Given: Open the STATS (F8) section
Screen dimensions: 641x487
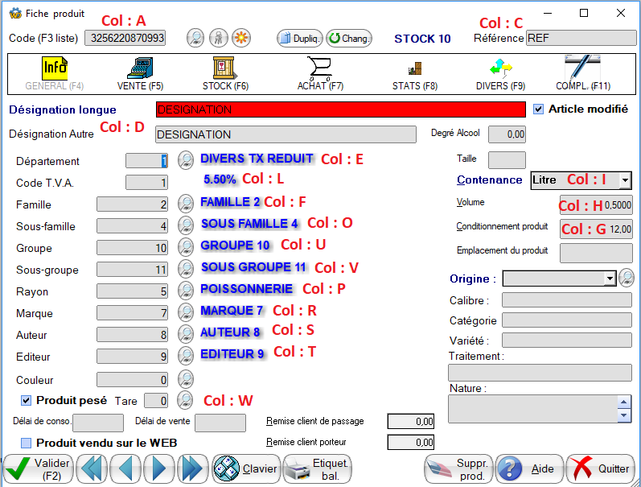Looking at the screenshot, I should point(415,72).
